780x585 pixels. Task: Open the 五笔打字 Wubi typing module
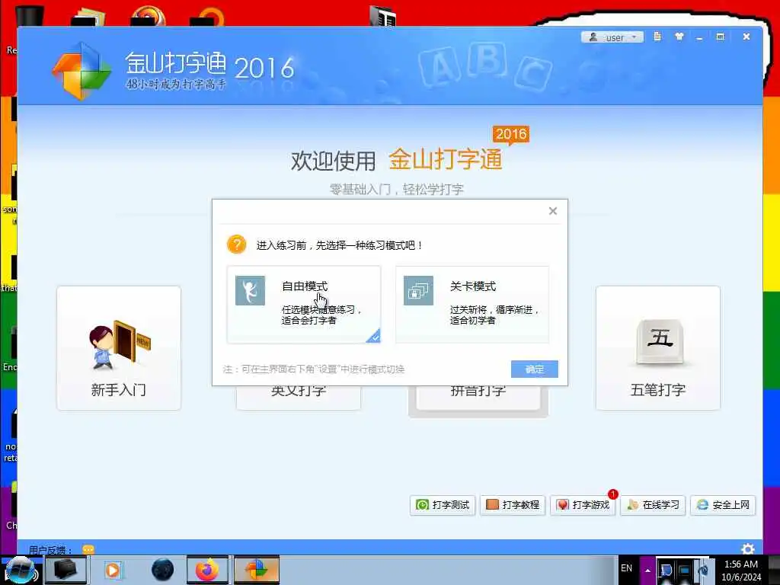click(x=657, y=347)
